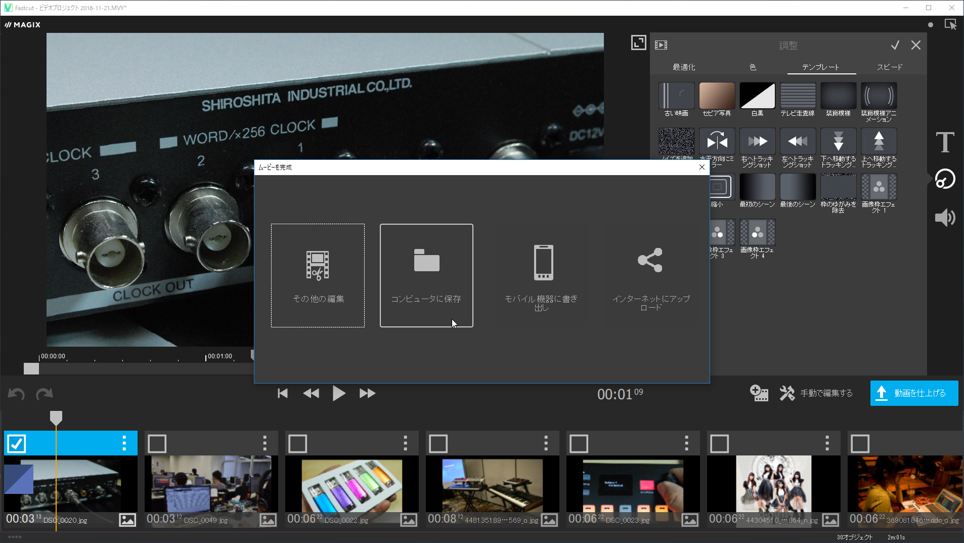The image size is (964, 543).
Task: Check the ddc_o.jpg clip checkbox
Action: 860,444
